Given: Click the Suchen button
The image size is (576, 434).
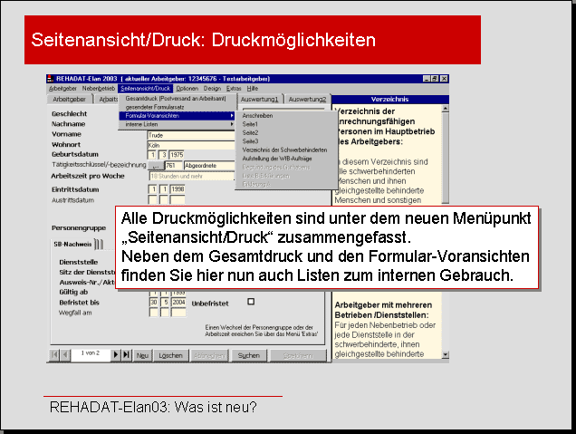Looking at the screenshot, I should pyautogui.click(x=248, y=356).
